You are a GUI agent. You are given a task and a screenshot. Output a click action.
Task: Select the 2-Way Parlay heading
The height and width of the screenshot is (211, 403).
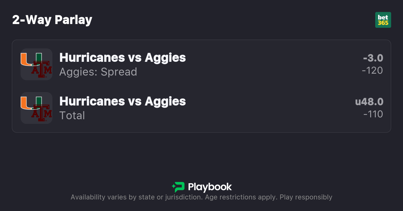coord(52,20)
